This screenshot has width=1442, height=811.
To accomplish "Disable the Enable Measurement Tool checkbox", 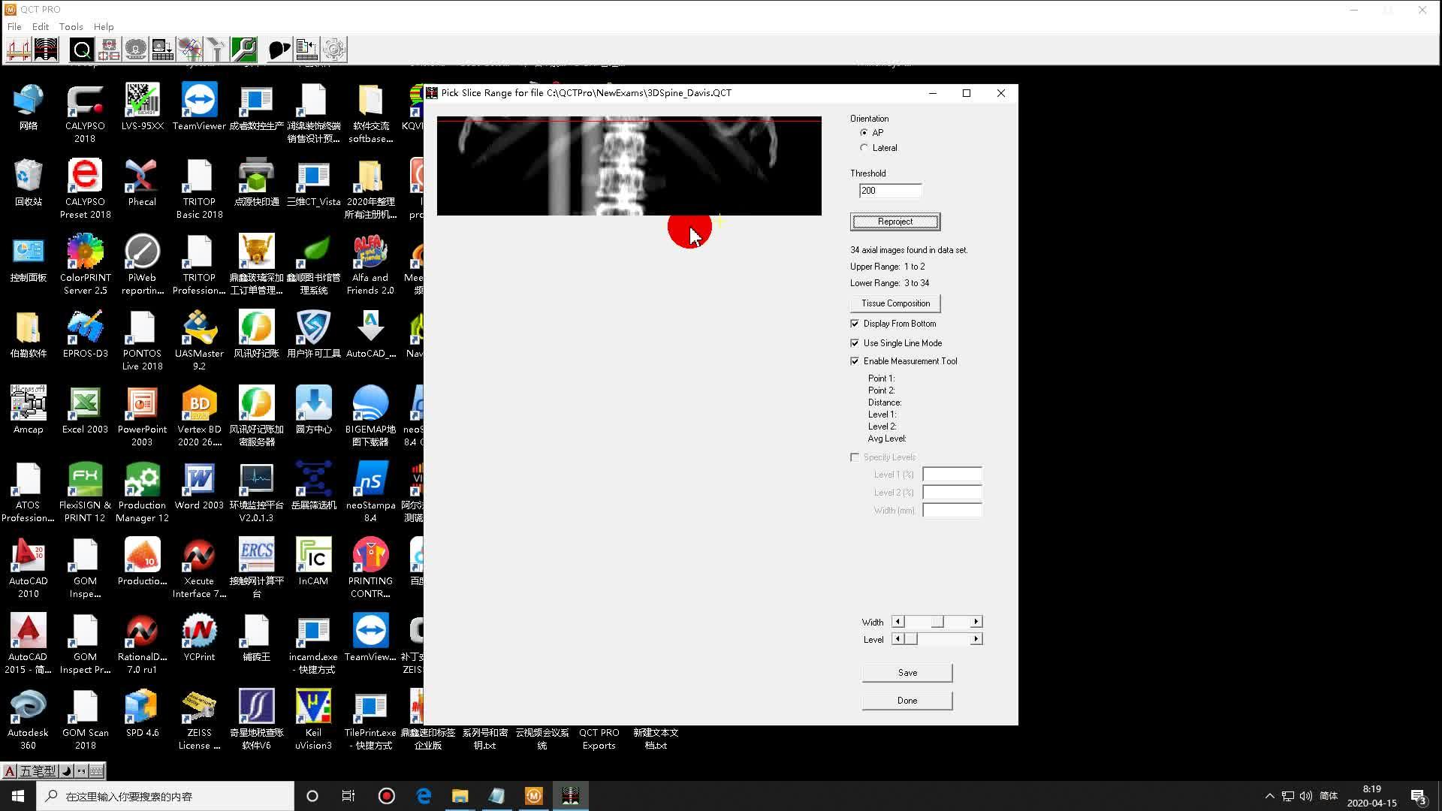I will coord(855,361).
